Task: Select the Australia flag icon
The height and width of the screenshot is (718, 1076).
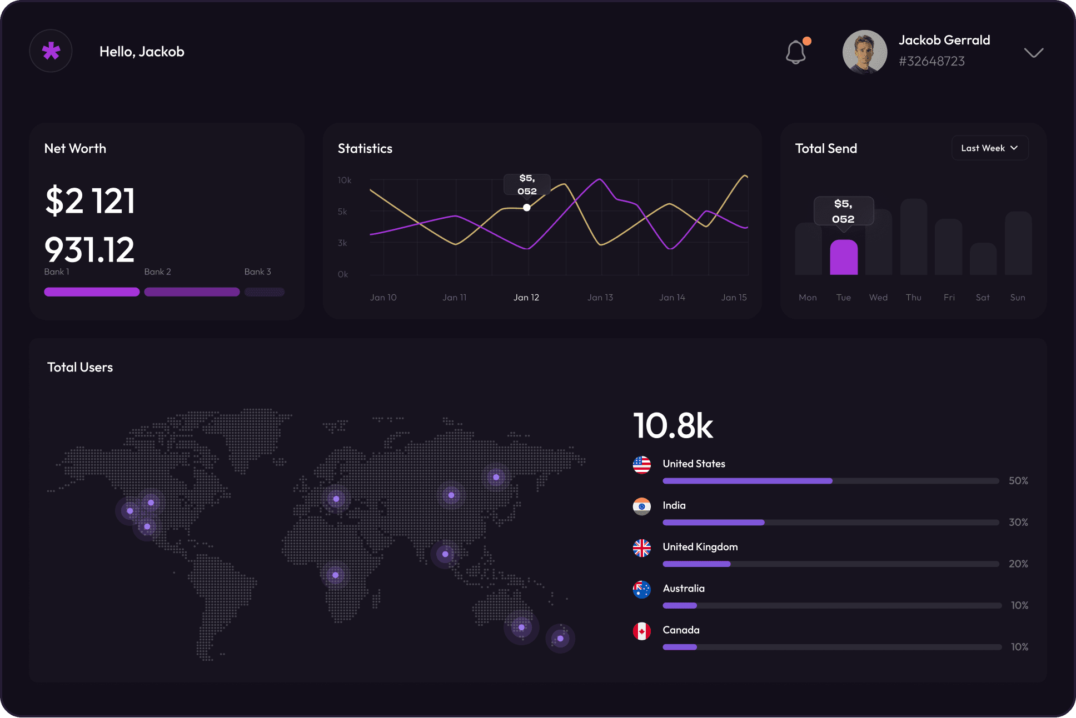Action: (642, 590)
